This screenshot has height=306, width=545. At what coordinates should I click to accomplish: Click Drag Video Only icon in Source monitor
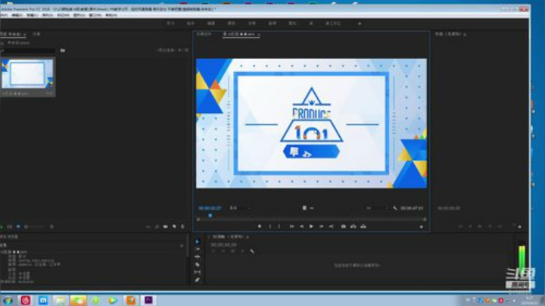304,208
